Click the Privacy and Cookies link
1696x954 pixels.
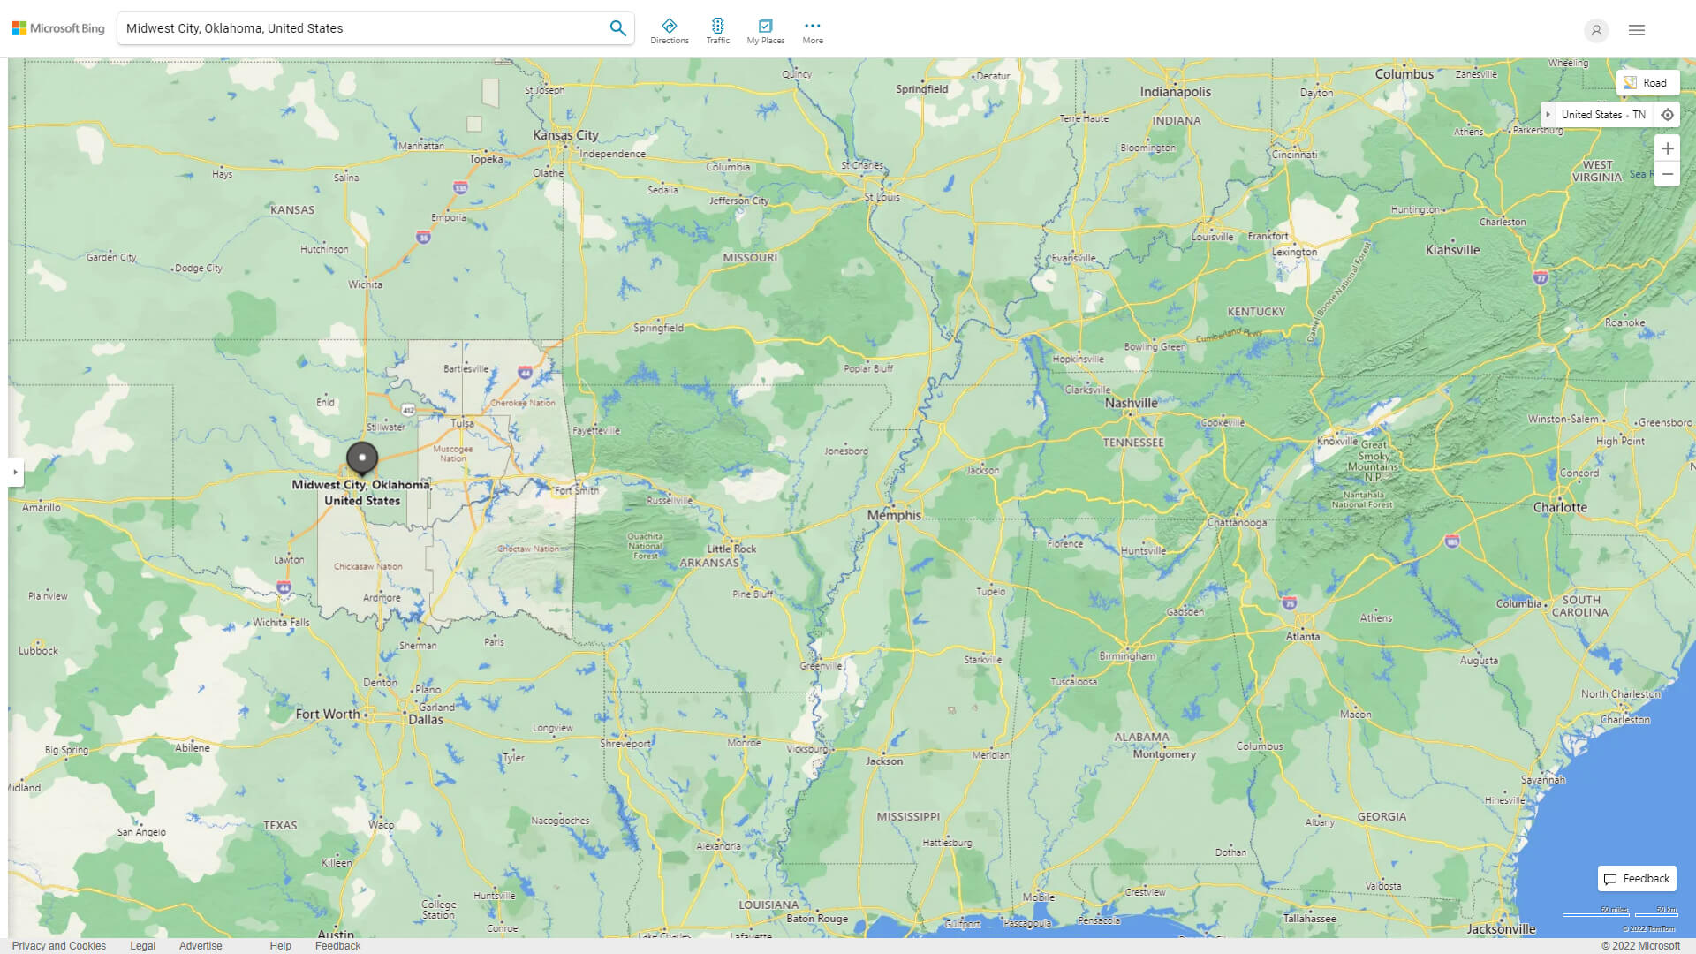(x=59, y=944)
